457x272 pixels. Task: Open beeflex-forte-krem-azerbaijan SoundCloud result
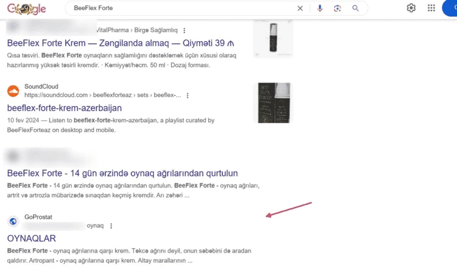[x=64, y=108]
